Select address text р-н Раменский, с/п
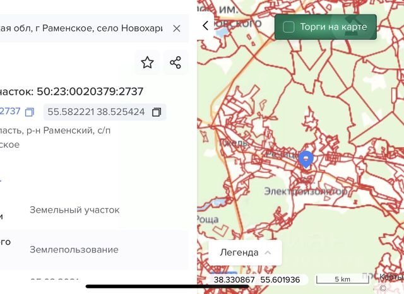Screen dimensions: 404x294 click(x=69, y=131)
